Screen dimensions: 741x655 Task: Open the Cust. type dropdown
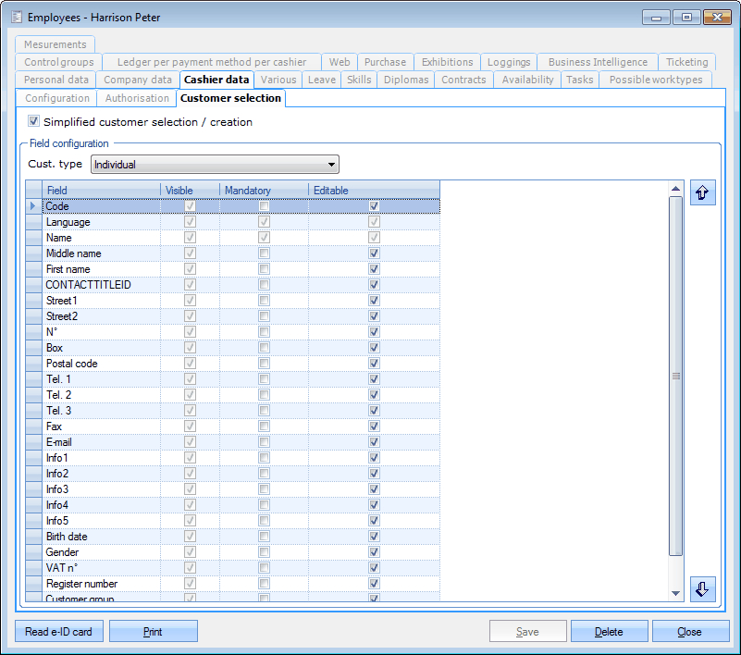click(215, 165)
